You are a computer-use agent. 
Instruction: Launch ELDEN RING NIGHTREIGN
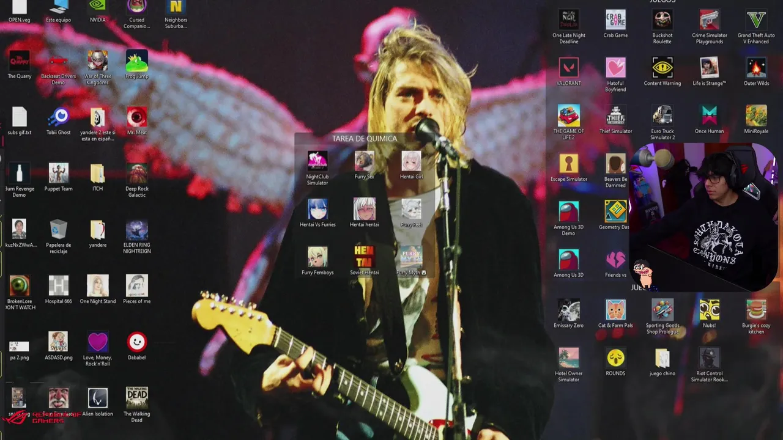tap(136, 230)
